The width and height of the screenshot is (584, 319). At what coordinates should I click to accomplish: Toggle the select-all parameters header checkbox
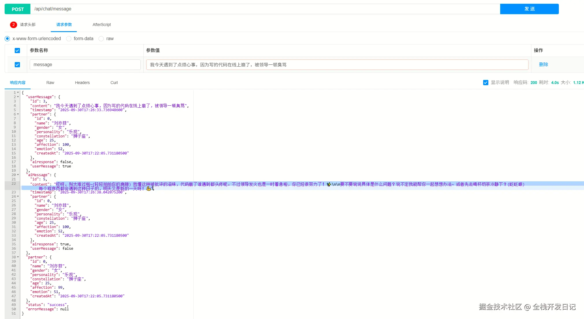coord(17,51)
